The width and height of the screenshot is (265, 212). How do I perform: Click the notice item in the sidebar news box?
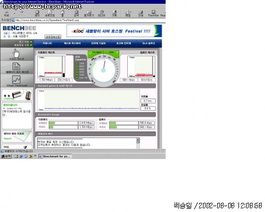tap(16, 113)
